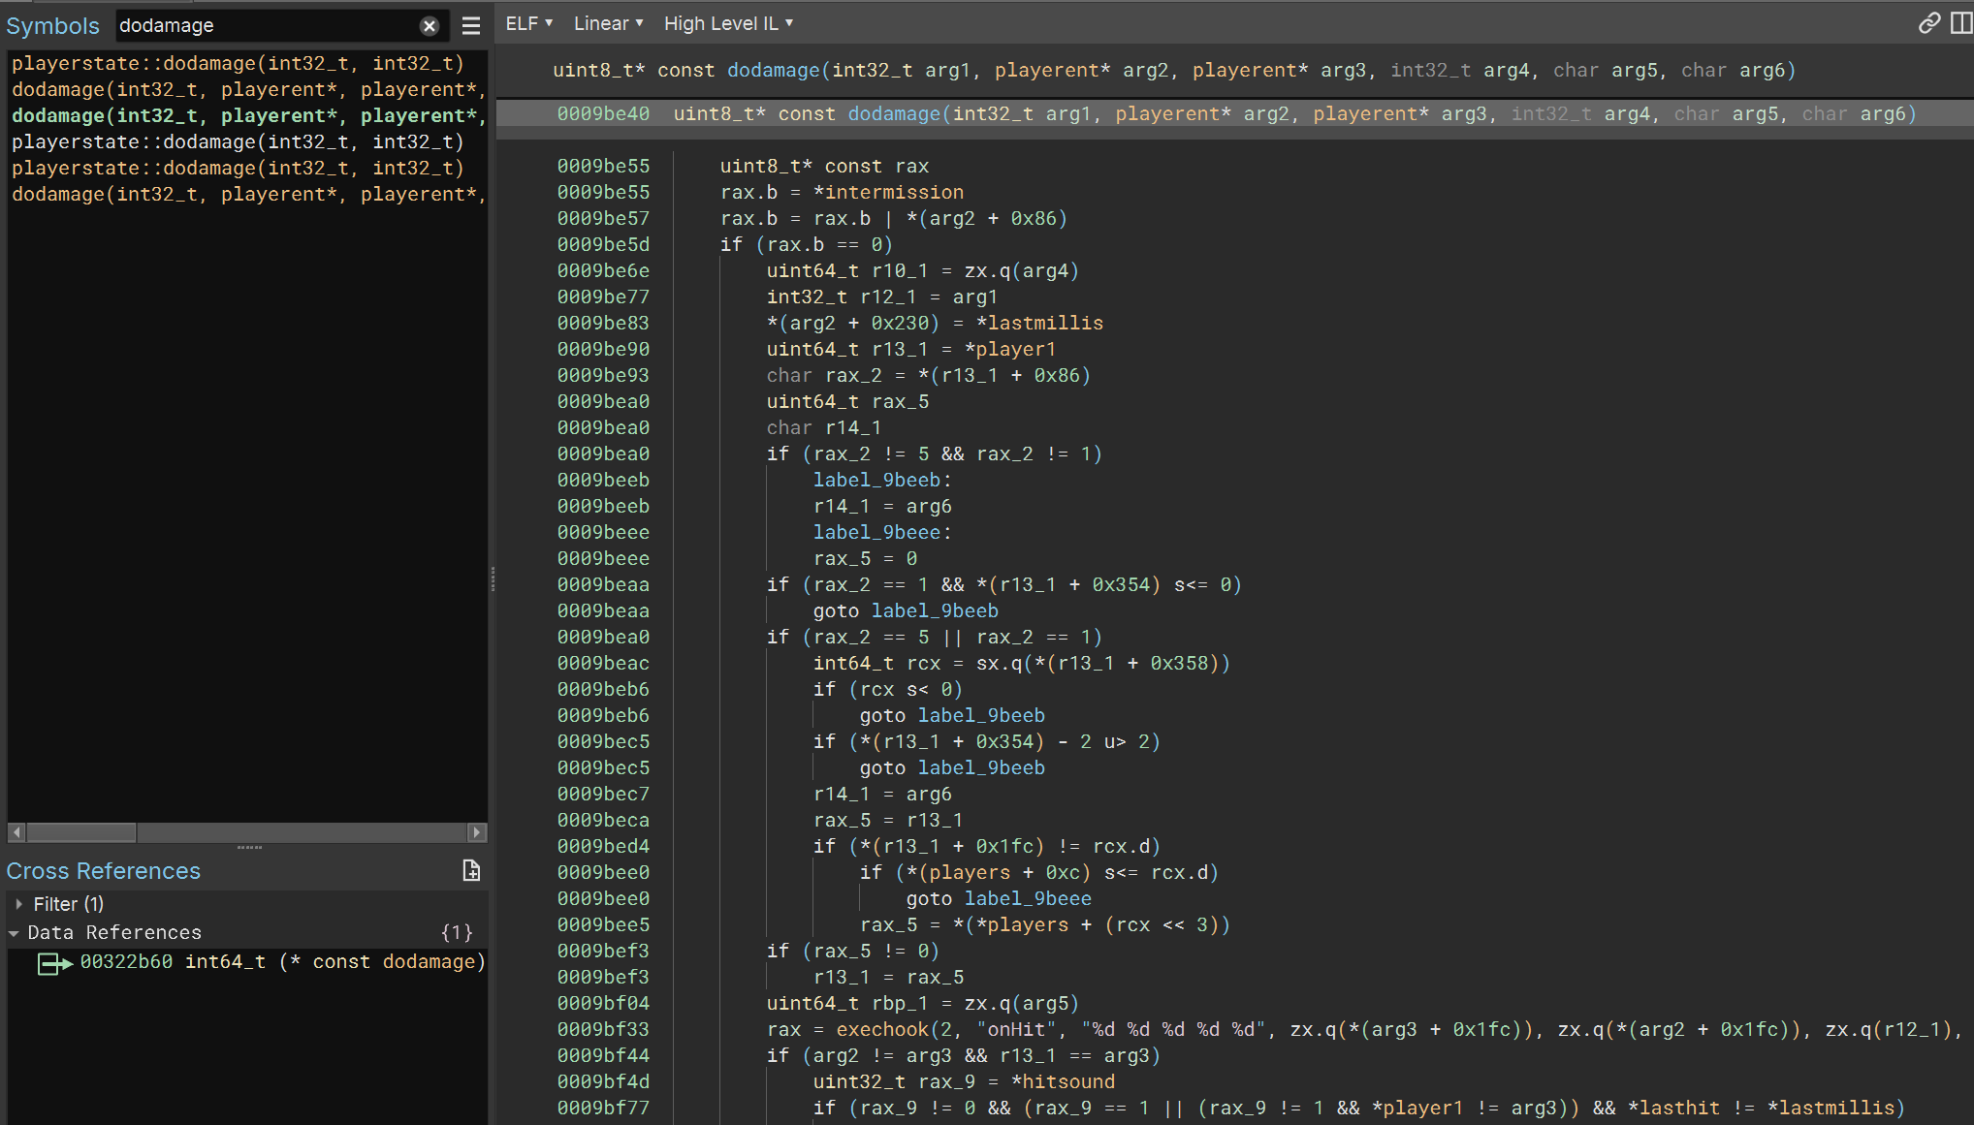The height and width of the screenshot is (1125, 1974).
Task: Click the link/sync views icon
Action: click(1929, 23)
